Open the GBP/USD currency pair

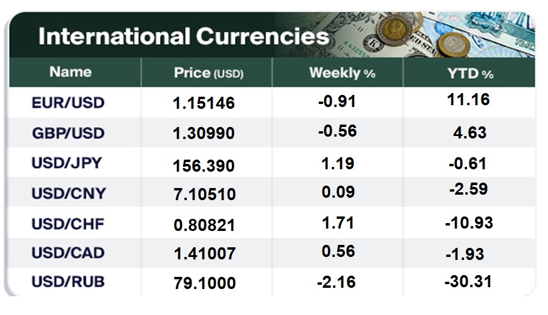68,133
